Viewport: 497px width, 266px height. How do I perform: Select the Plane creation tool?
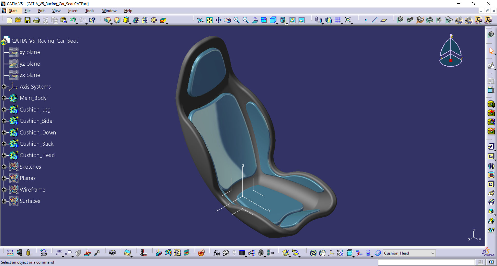tap(384, 20)
